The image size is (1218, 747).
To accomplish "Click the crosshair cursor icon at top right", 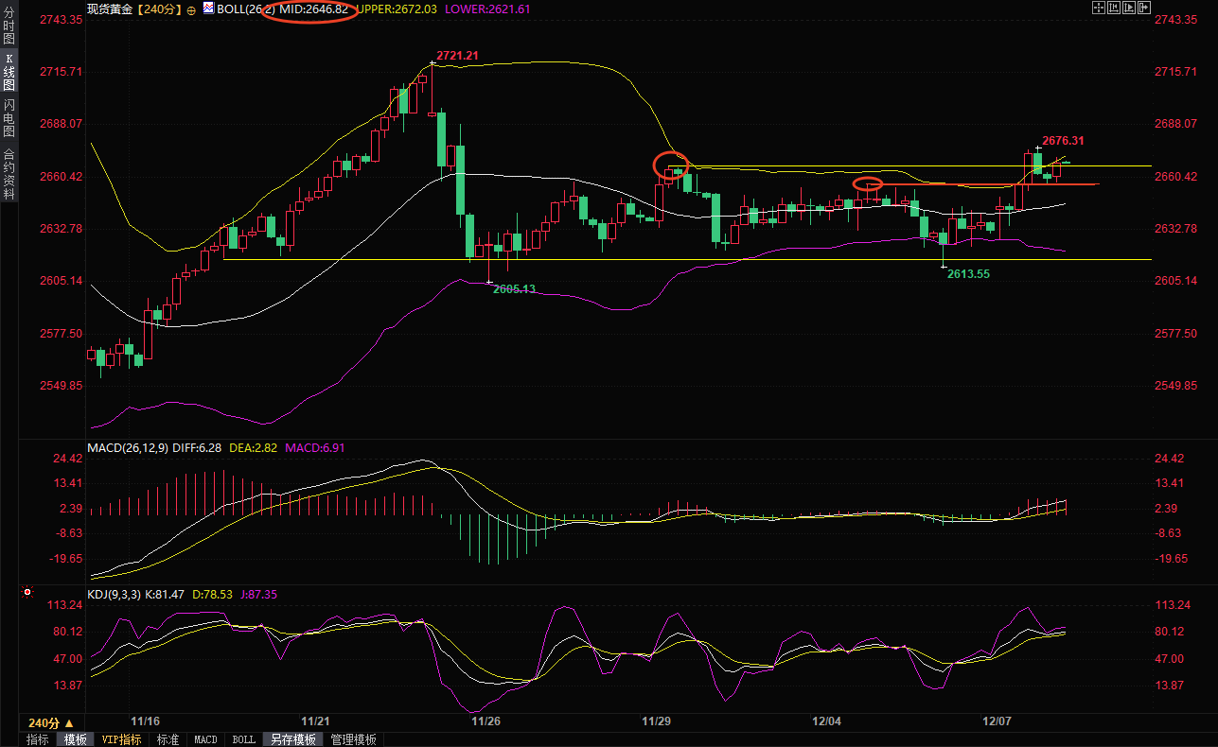I will [x=1099, y=8].
